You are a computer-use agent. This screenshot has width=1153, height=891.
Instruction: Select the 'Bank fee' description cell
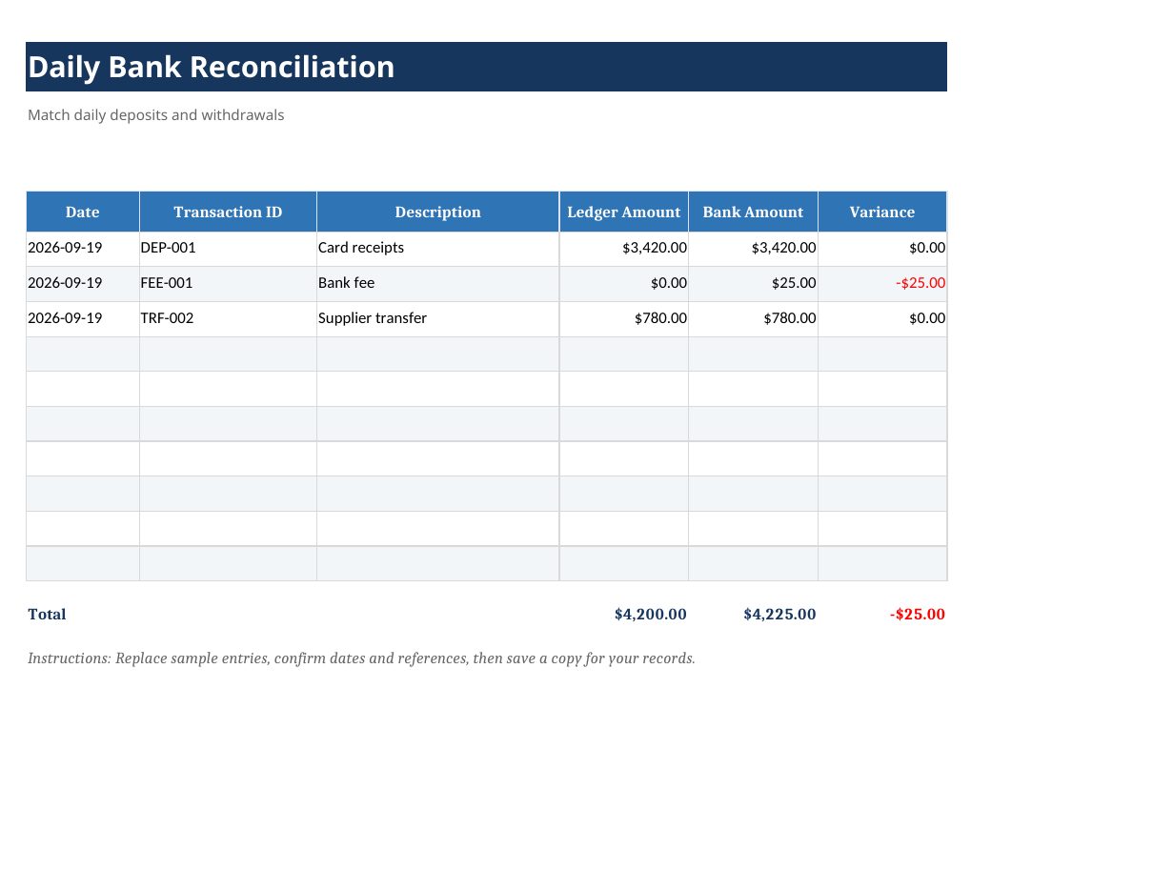(x=437, y=283)
